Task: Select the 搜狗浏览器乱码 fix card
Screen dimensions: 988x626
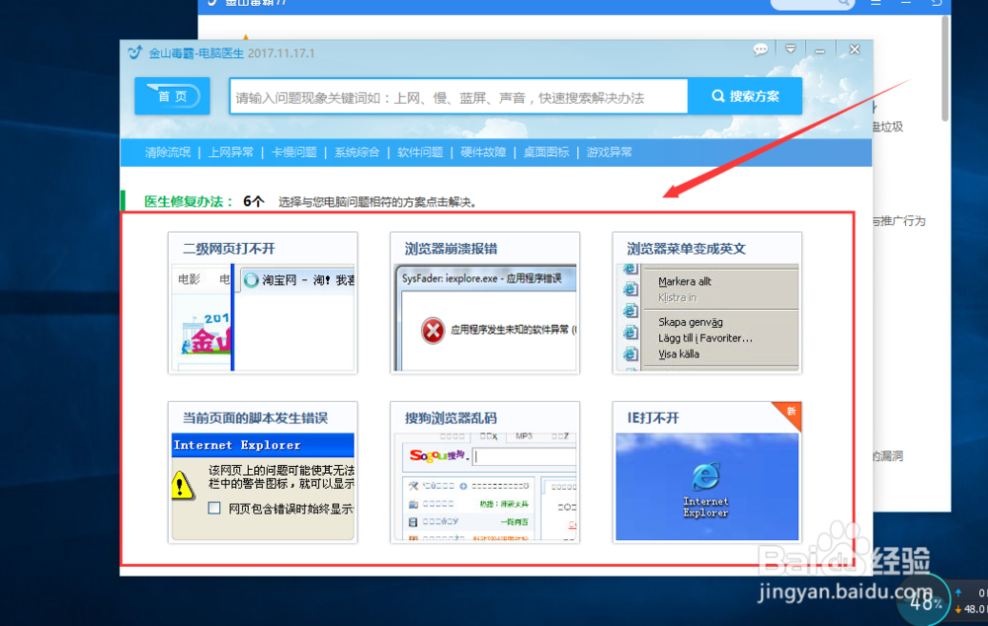Action: tap(484, 472)
